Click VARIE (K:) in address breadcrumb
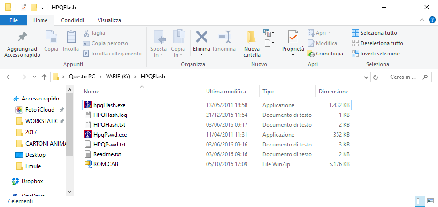438x207 pixels. 118,77
